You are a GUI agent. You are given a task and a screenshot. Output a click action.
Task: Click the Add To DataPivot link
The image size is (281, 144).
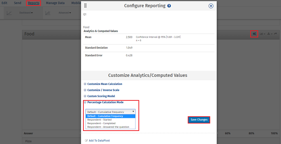(99, 141)
